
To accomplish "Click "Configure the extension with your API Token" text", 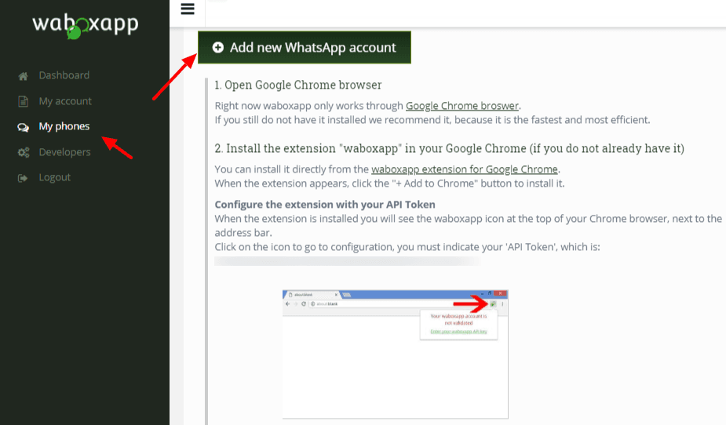I will click(x=325, y=205).
